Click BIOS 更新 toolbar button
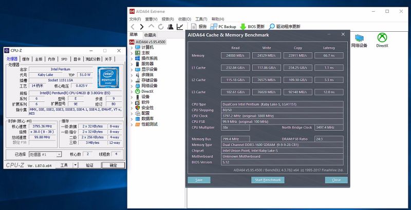Image resolution: width=411 pixels, height=210 pixels. pyautogui.click(x=252, y=27)
